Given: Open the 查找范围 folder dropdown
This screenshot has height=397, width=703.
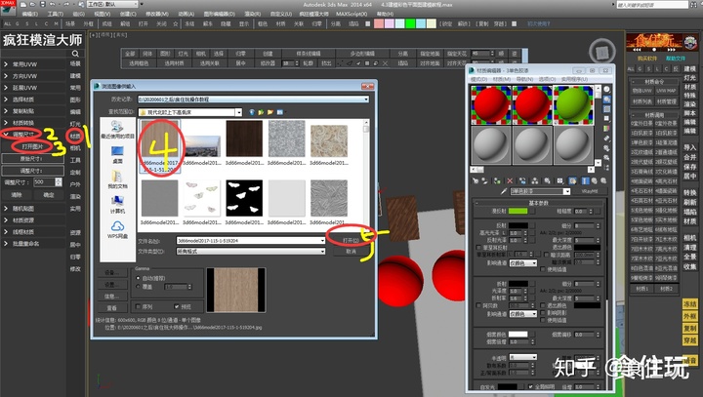Looking at the screenshot, I should coord(238,112).
